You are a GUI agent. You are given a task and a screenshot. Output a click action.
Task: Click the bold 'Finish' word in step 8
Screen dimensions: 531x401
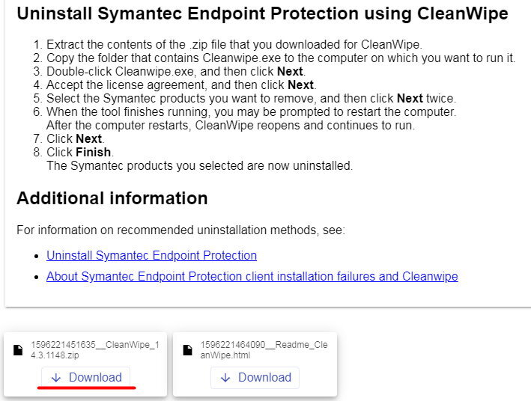tap(94, 152)
